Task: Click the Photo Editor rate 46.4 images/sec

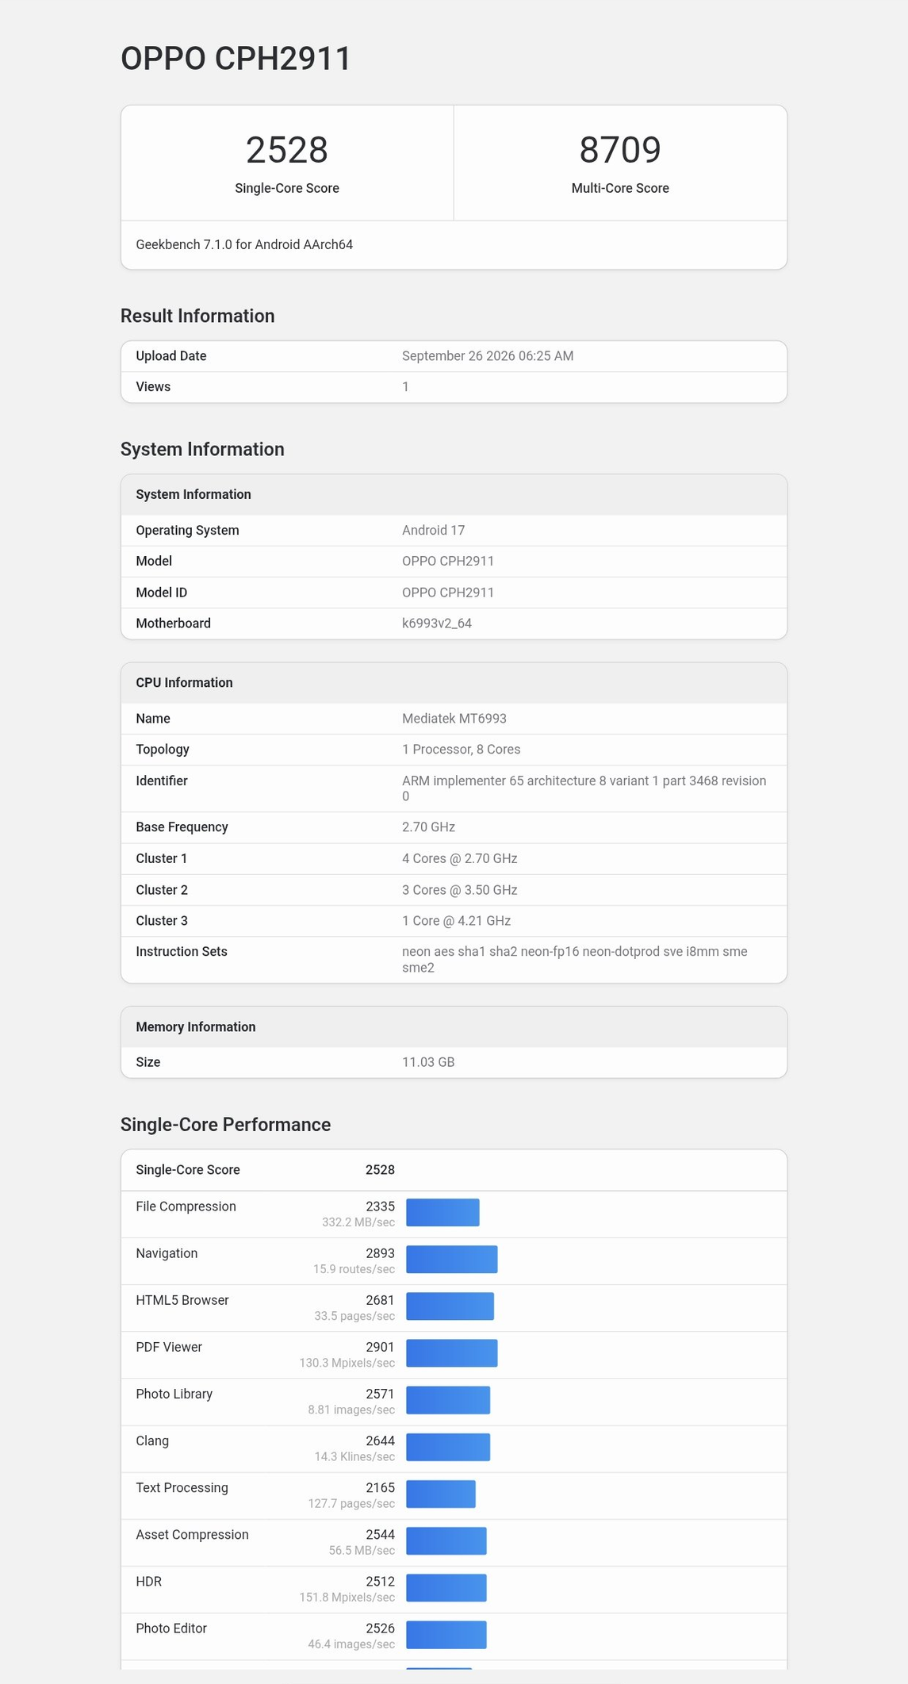Action: coord(351,1644)
